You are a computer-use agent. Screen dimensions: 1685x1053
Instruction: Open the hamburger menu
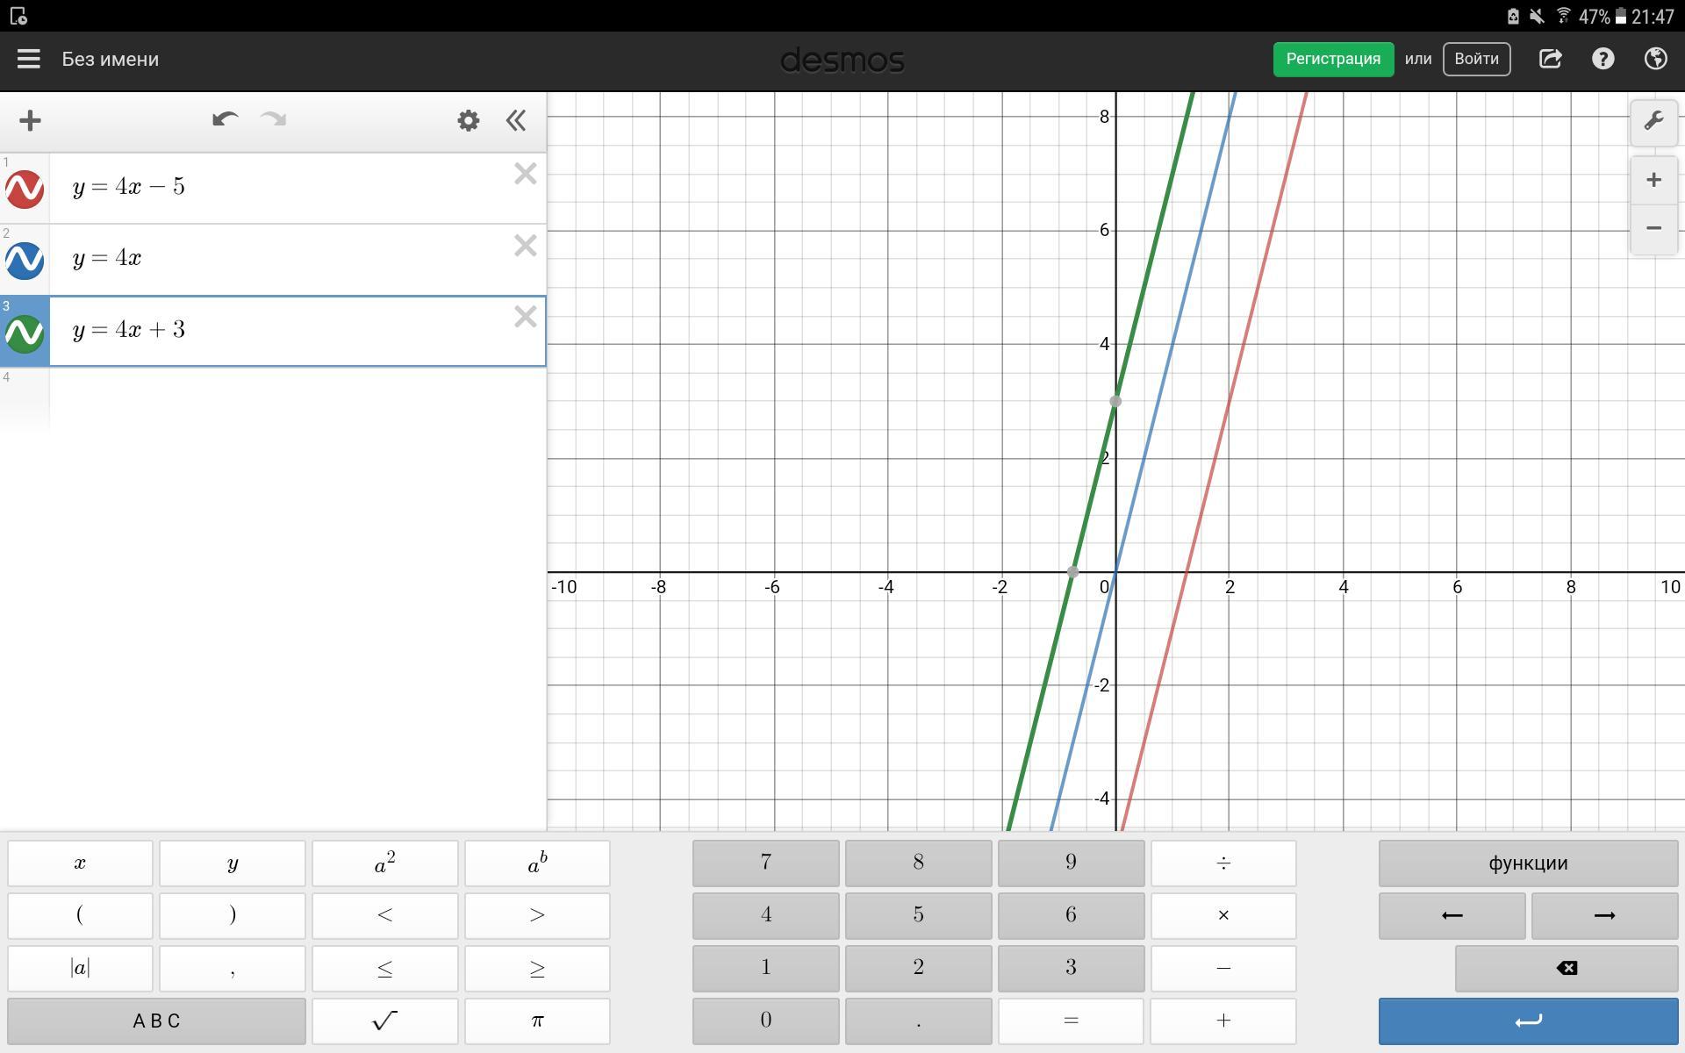click(28, 59)
